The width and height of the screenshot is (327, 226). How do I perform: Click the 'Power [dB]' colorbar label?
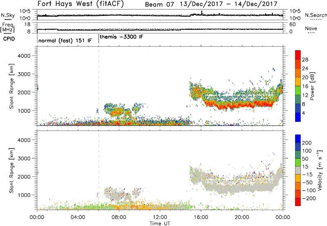pyautogui.click(x=312, y=86)
